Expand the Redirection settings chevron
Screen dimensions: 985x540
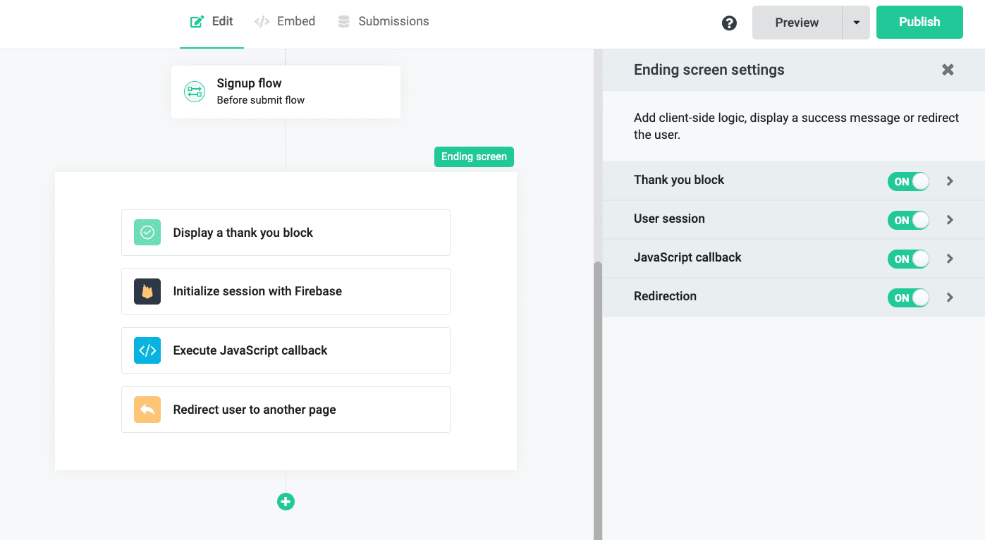pyautogui.click(x=950, y=297)
